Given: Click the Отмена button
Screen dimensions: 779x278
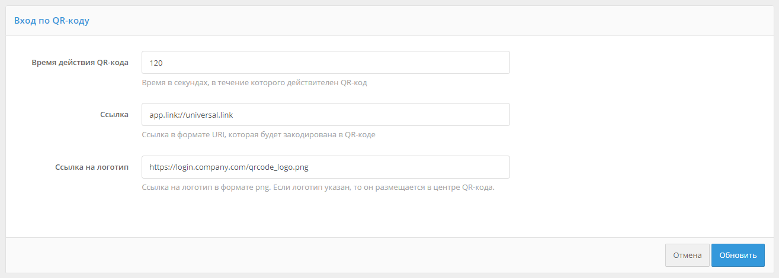Looking at the screenshot, I should pos(687,256).
